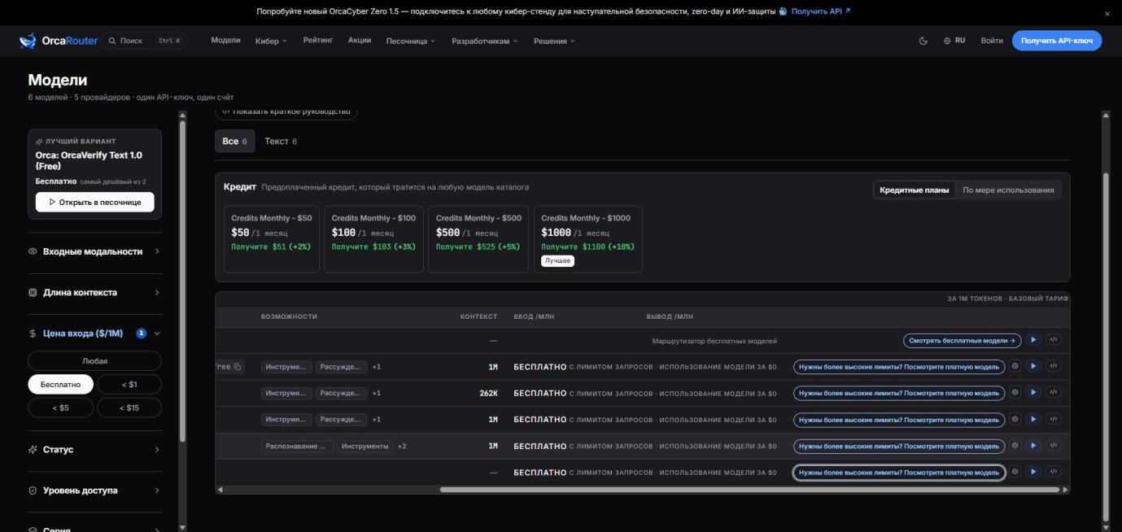This screenshot has height=532, width=1122.
Task: Close the OrcaCyber Zero announcement banner
Action: click(x=1107, y=14)
